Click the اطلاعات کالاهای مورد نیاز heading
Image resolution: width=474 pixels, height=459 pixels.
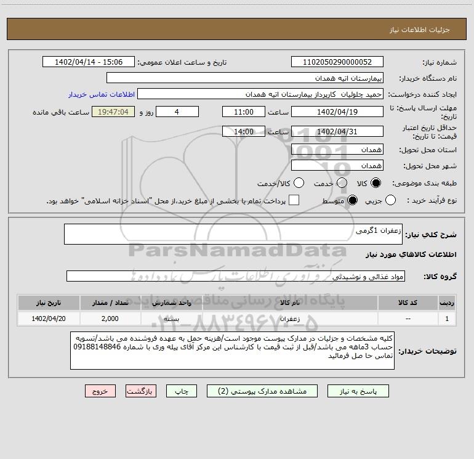[x=411, y=254]
